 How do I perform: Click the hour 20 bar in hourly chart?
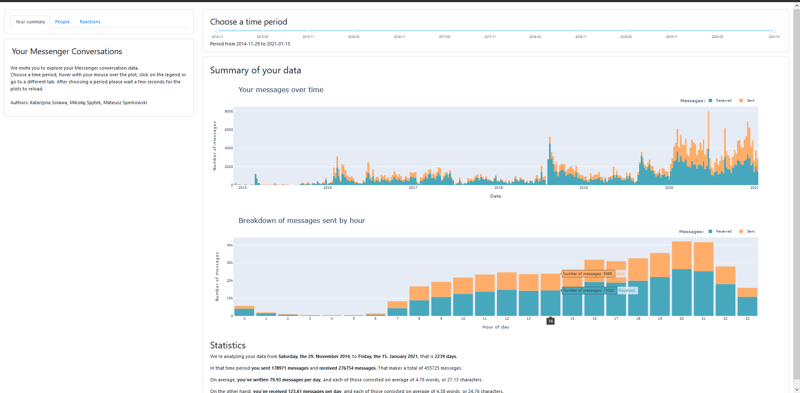[x=682, y=278]
